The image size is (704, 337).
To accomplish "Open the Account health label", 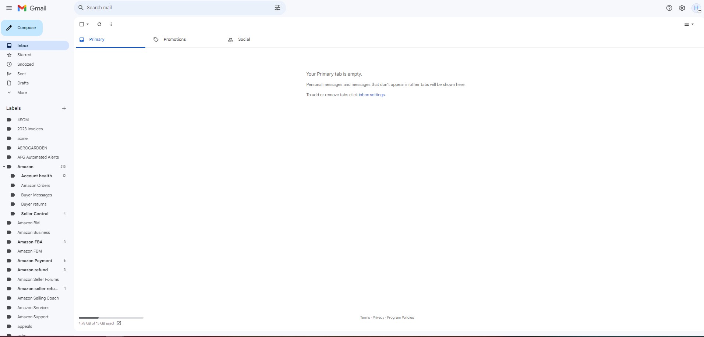I will pos(36,176).
